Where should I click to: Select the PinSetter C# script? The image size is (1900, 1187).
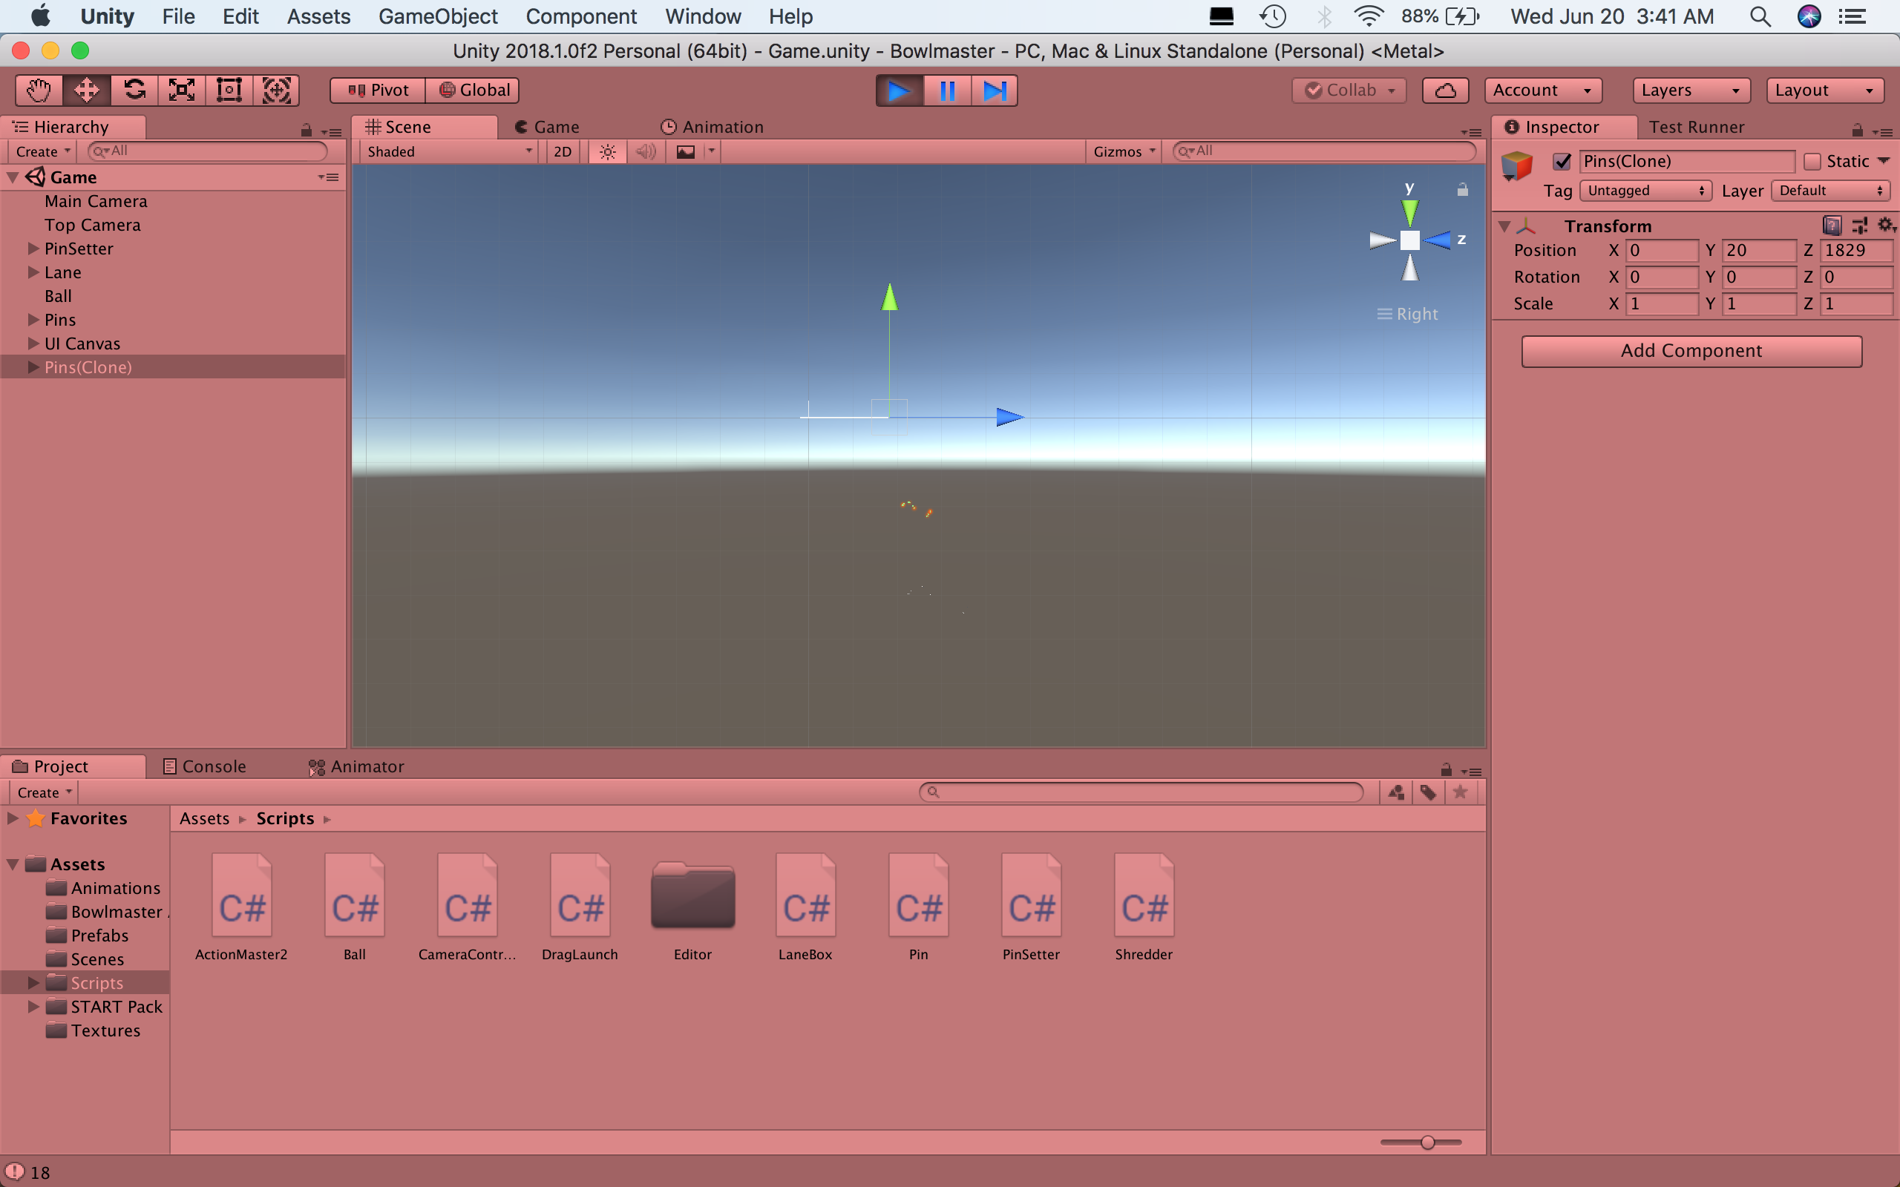coord(1030,906)
